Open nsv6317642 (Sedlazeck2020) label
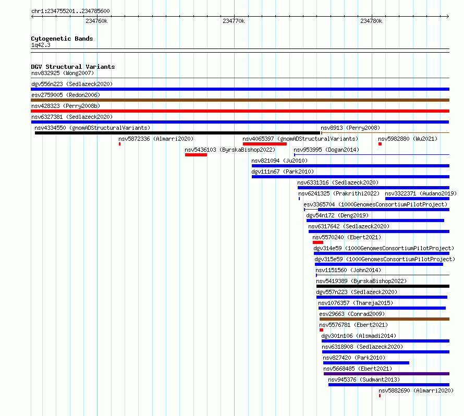Viewport: 464px width, 416px height. [349, 226]
